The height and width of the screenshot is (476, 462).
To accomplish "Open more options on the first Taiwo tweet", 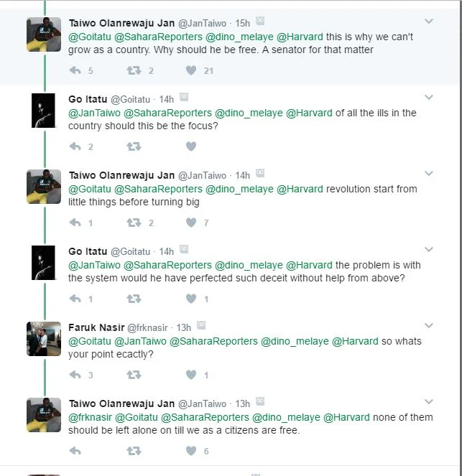I will pos(429,22).
